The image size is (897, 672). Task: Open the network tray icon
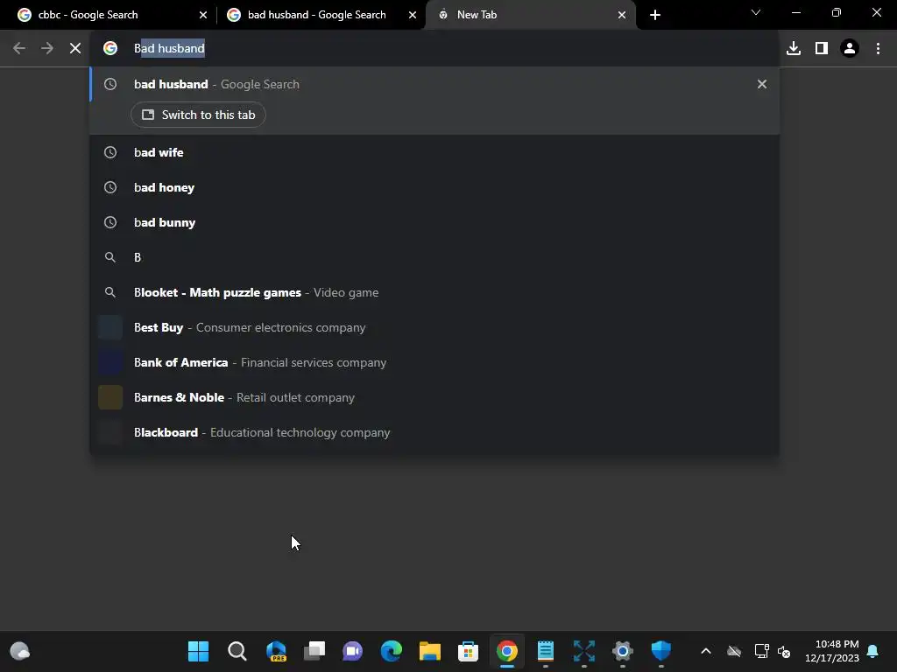(761, 651)
